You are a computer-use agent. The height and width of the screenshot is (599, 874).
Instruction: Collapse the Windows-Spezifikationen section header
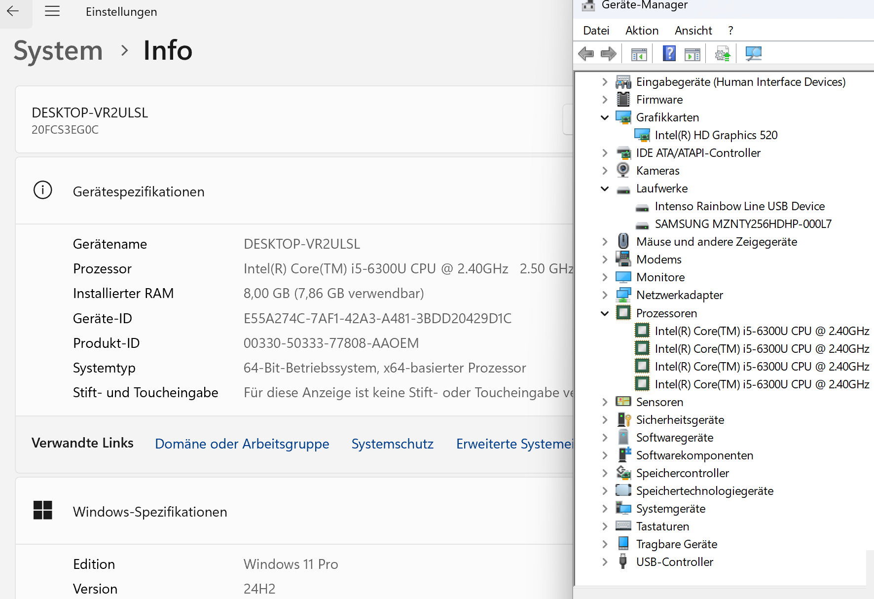pyautogui.click(x=294, y=511)
